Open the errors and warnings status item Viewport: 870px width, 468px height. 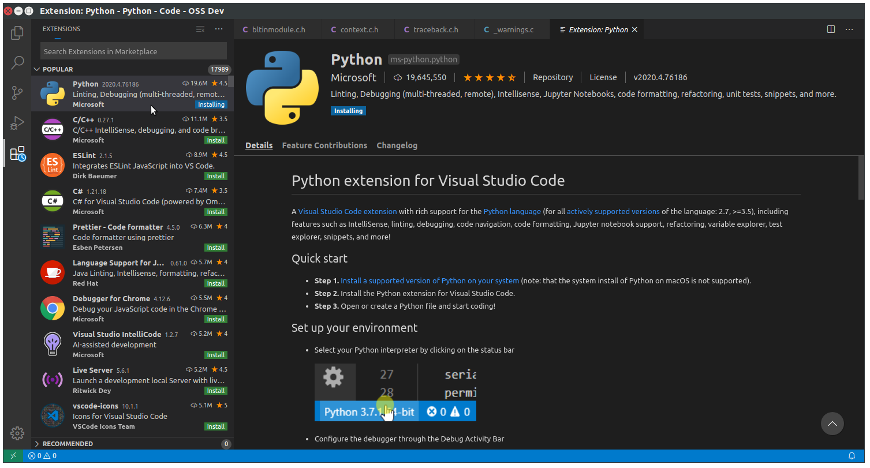tap(42, 456)
